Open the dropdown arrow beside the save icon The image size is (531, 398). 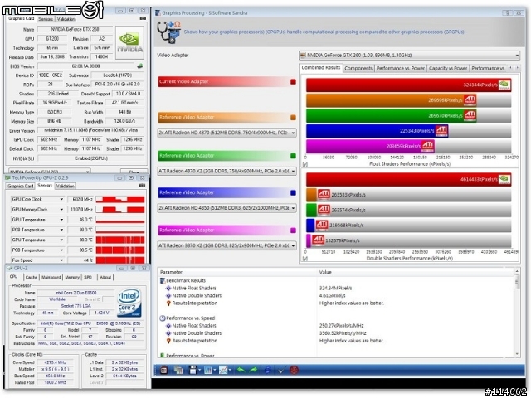[199, 370]
